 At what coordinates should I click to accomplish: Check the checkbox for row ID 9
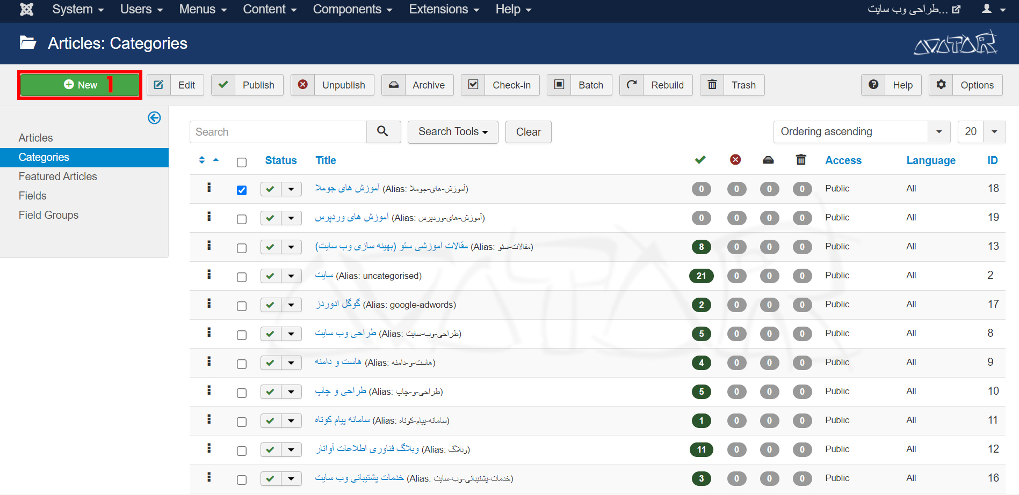click(x=242, y=364)
